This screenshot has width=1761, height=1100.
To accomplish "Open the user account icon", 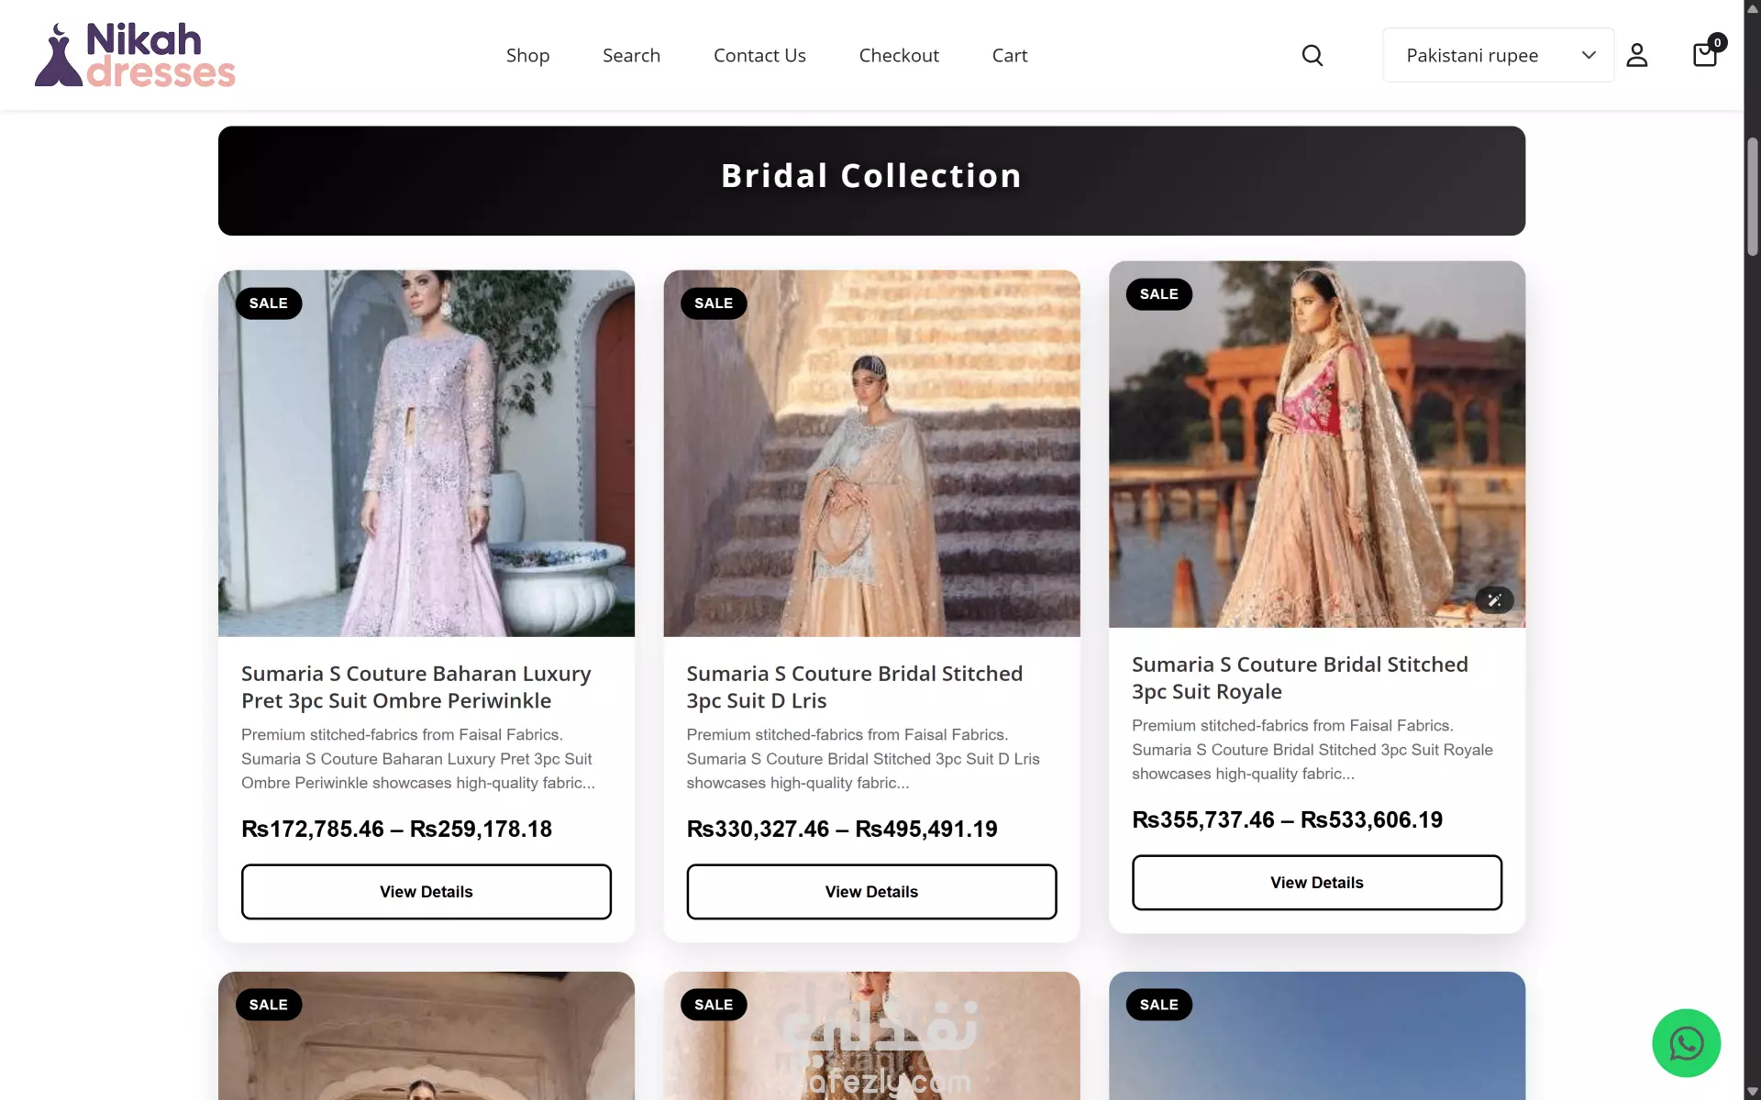I will click(x=1637, y=55).
